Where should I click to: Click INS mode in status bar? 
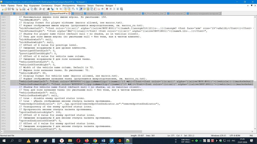251,136
